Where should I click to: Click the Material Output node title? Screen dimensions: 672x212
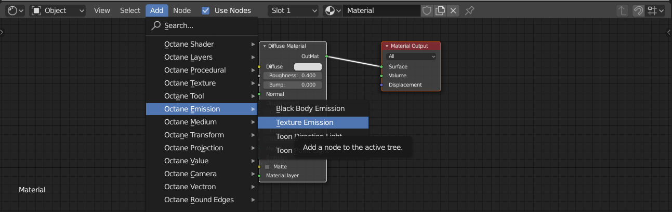click(x=410, y=46)
